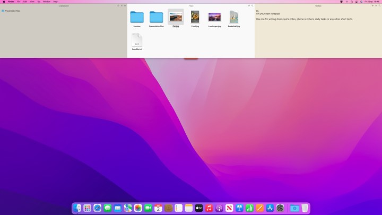Open the View menu
The image size is (382, 215).
[32, 2]
